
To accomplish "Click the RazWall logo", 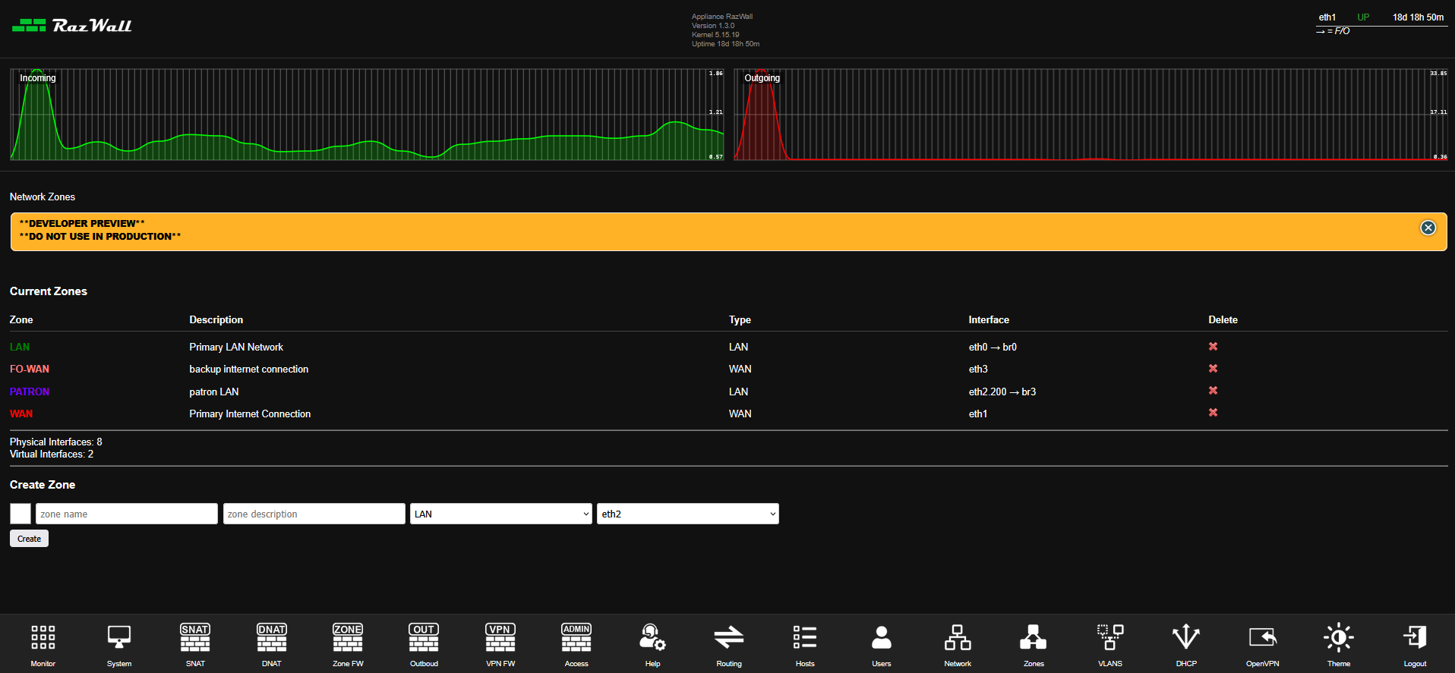I will point(72,26).
